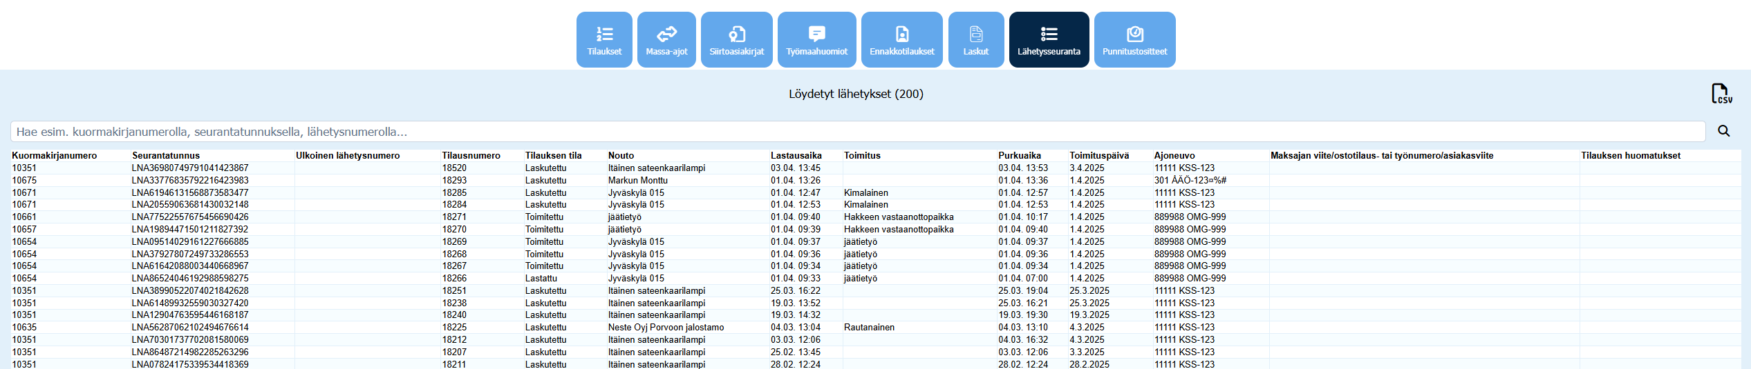Open Punnitustositteet weighing receipts
Image resolution: width=1751 pixels, height=369 pixels.
point(1134,40)
